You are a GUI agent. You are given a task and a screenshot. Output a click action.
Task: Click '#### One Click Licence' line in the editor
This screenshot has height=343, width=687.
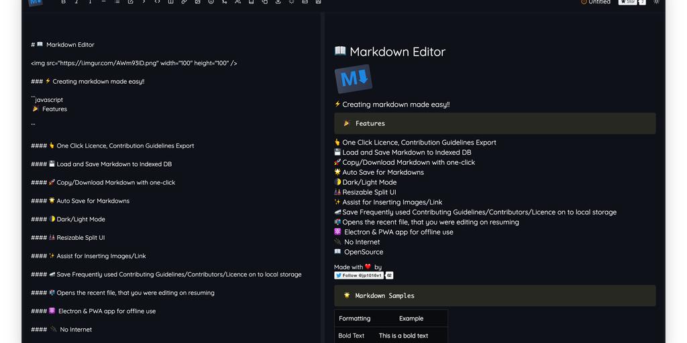113,145
